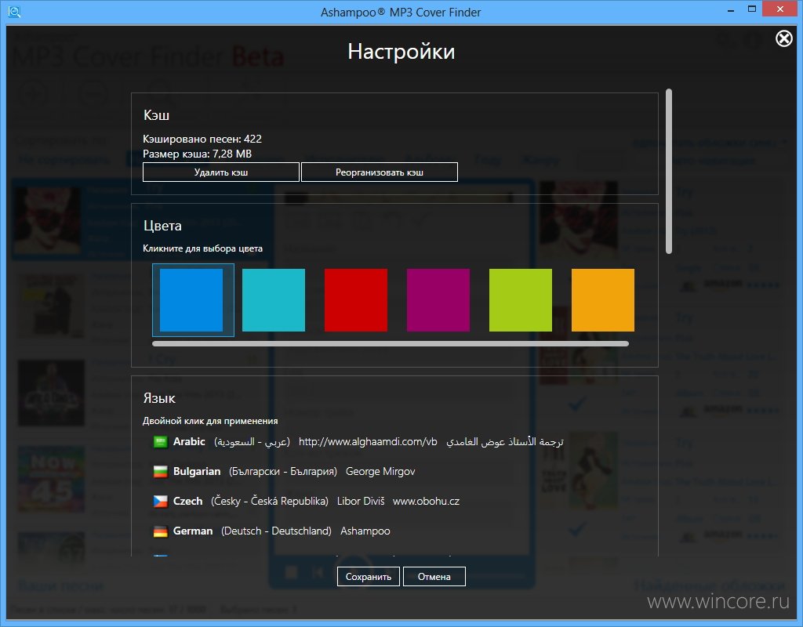This screenshot has height=627, width=803.
Task: Select the purple color swatch
Action: coord(438,300)
